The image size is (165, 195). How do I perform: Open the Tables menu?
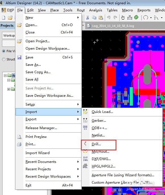[112, 10]
